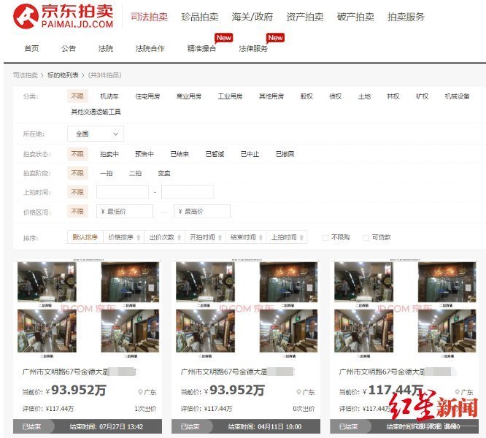Expand the 全国 location dropdown

point(96,134)
